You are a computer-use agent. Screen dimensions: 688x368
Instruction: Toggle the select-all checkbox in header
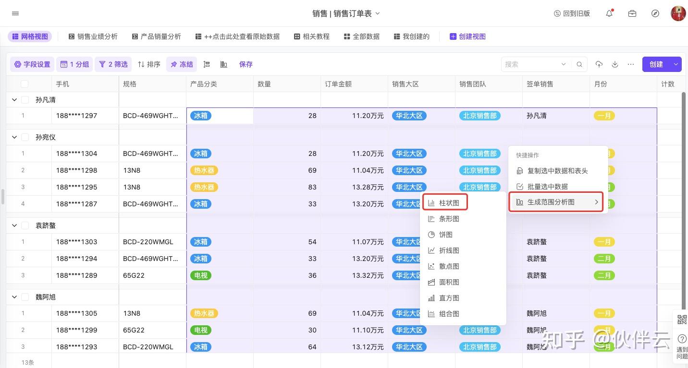(25, 84)
